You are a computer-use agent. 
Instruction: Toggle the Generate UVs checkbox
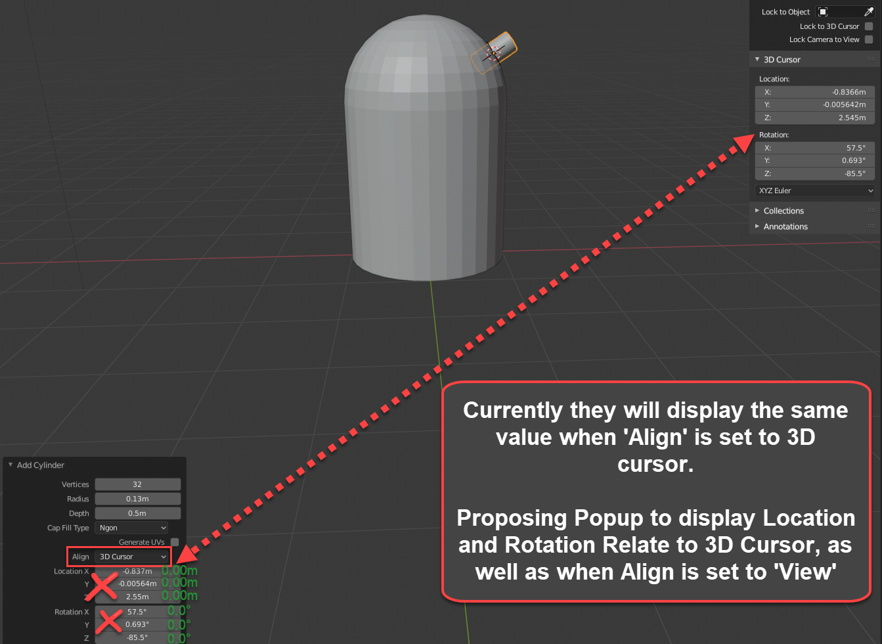(175, 542)
